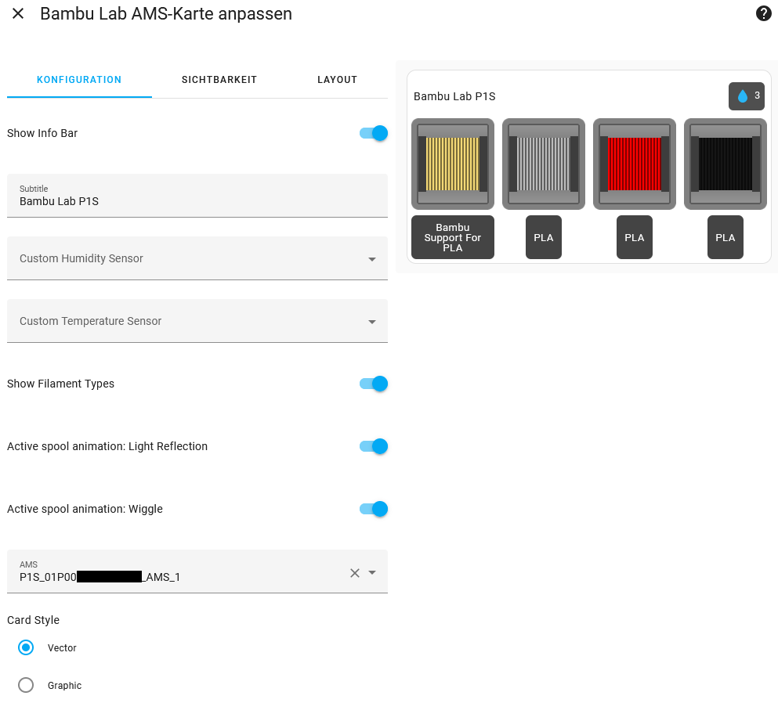Toggle the Show Info Bar switch
Image resolution: width=778 pixels, height=703 pixels.
(x=374, y=133)
